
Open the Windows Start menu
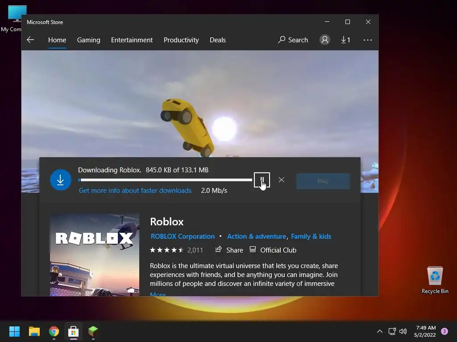coord(14,331)
